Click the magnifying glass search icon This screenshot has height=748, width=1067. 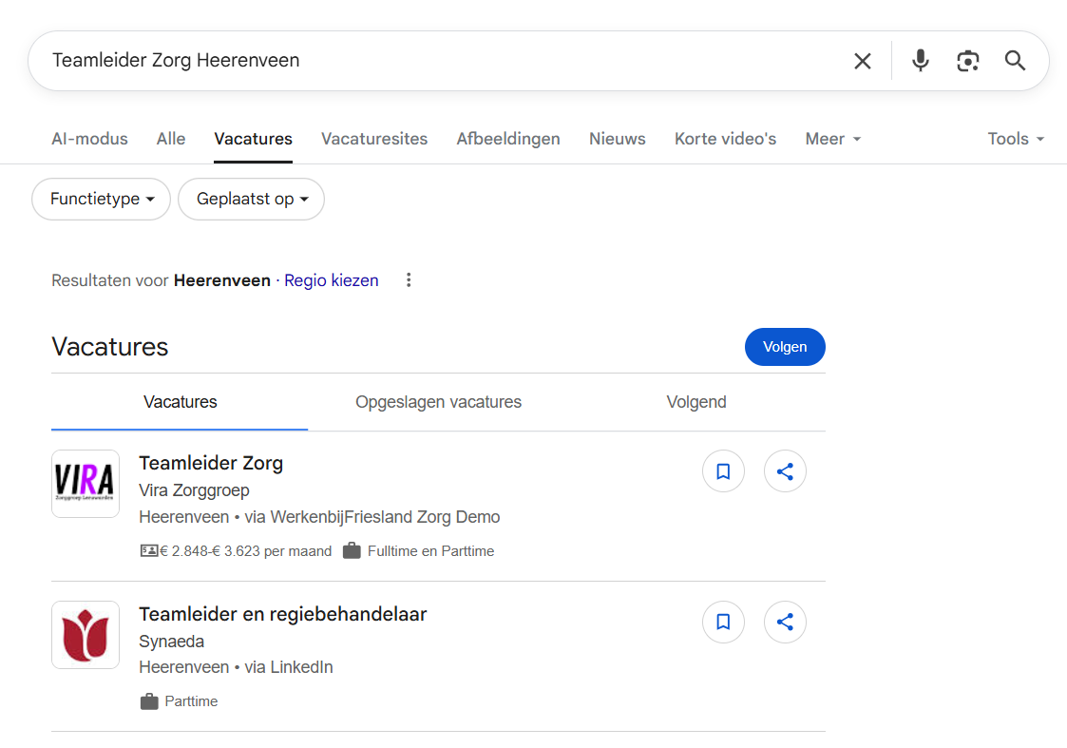pyautogui.click(x=1015, y=61)
